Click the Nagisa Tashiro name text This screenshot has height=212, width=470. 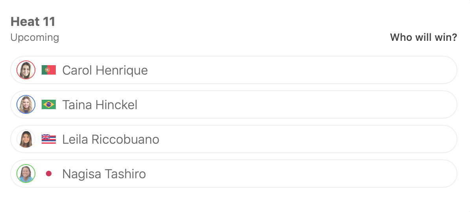[104, 174]
